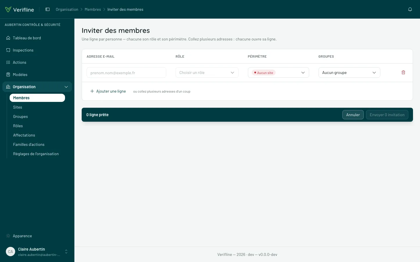Click the Tableau de bord home icon
This screenshot has width=420, height=262.
pyautogui.click(x=8, y=38)
